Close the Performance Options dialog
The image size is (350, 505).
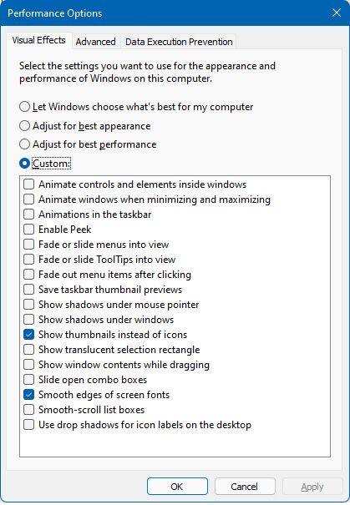(337, 13)
